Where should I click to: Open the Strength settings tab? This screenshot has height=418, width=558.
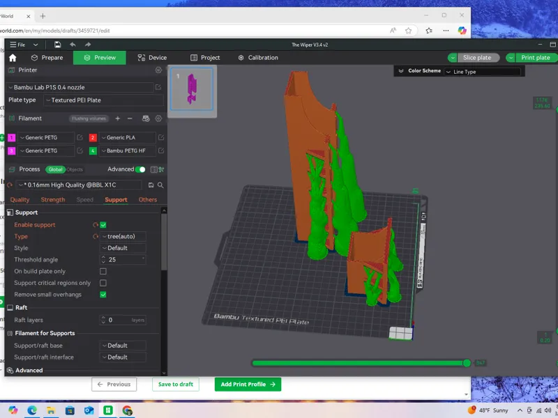(x=53, y=200)
